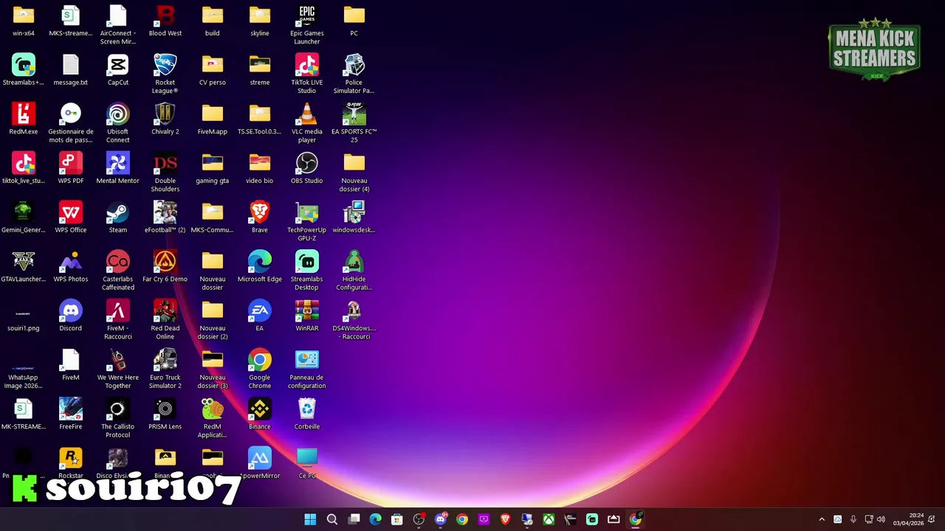Screen dimensions: 945x531
Task: Open the CapCut desktop shortcut
Action: (x=118, y=69)
